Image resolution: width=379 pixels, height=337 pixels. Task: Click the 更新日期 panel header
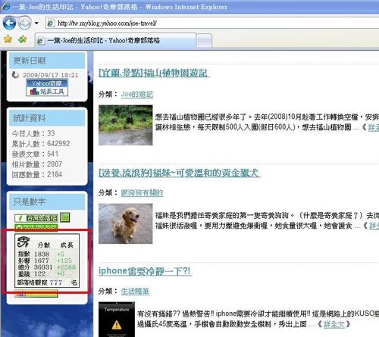point(47,61)
